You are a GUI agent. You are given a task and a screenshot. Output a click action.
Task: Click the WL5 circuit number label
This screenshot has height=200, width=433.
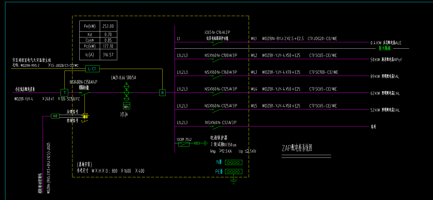coord(254,106)
